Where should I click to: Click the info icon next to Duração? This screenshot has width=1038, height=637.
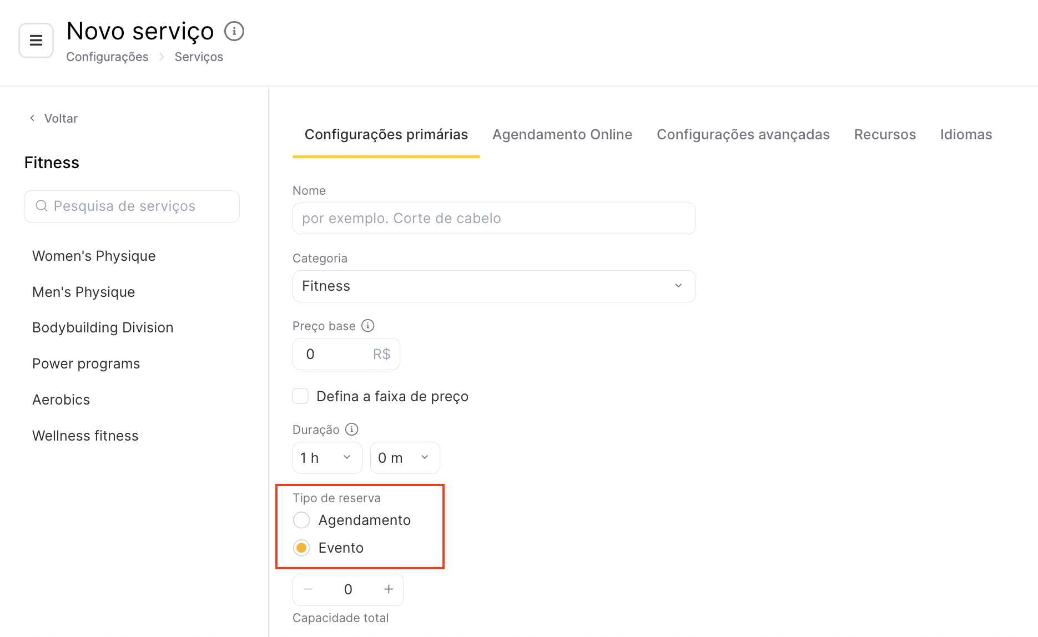352,429
